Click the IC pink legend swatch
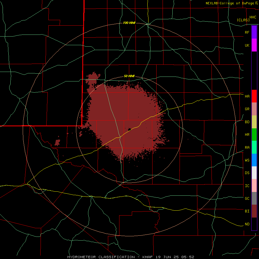 pos(254,186)
